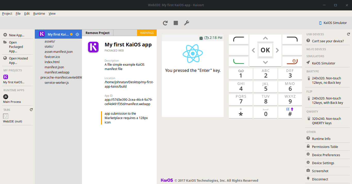352x184 pixels.
Task: Select service-worker.js file
Action: 56,82
